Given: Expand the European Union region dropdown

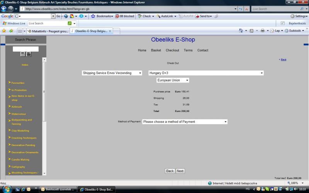Looking at the screenshot, I should click(173, 80).
